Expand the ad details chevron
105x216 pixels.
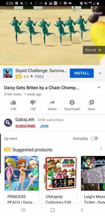click(x=100, y=73)
